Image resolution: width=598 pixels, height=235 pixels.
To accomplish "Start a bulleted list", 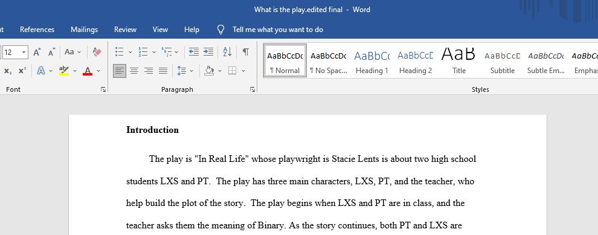I will 120,52.
